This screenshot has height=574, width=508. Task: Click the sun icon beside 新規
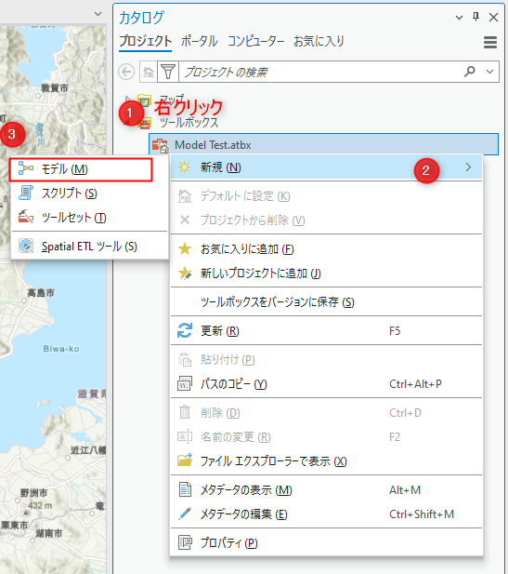(x=184, y=167)
